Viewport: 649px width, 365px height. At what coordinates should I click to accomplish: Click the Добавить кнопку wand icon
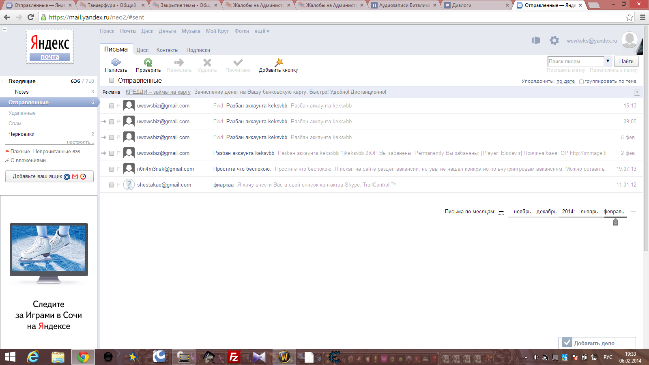tap(279, 62)
